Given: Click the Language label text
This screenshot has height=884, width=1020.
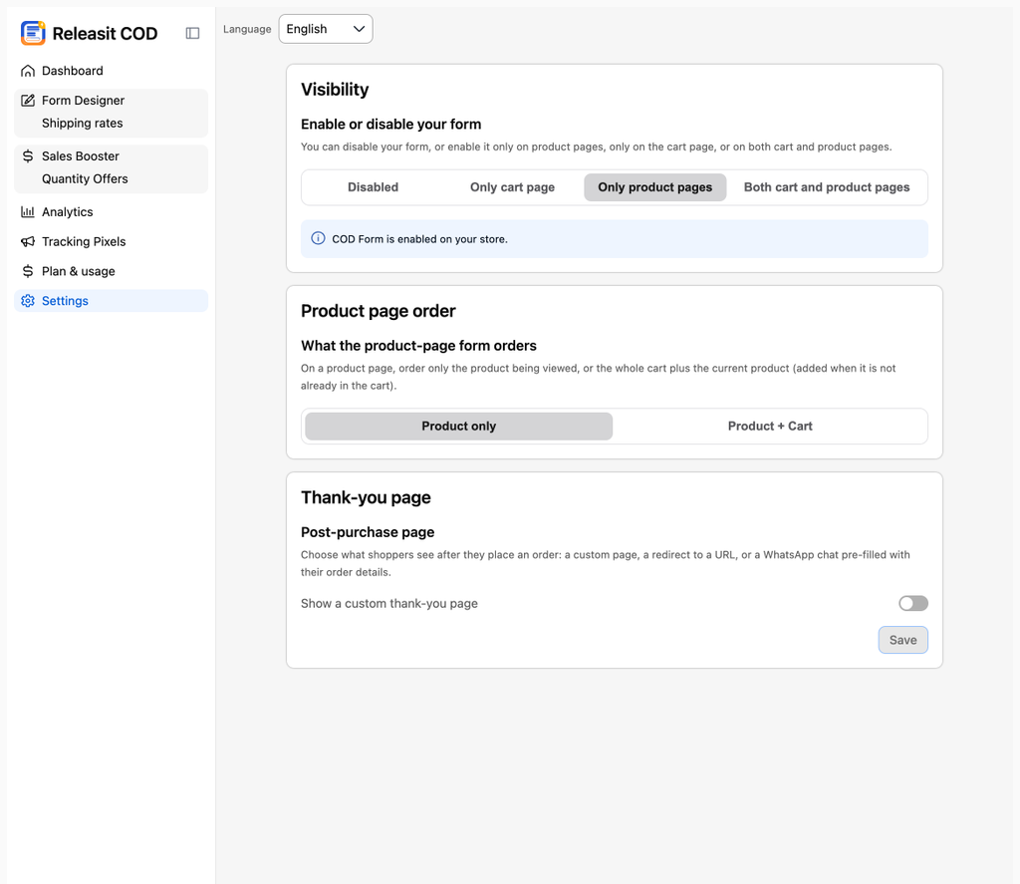Looking at the screenshot, I should 247,29.
